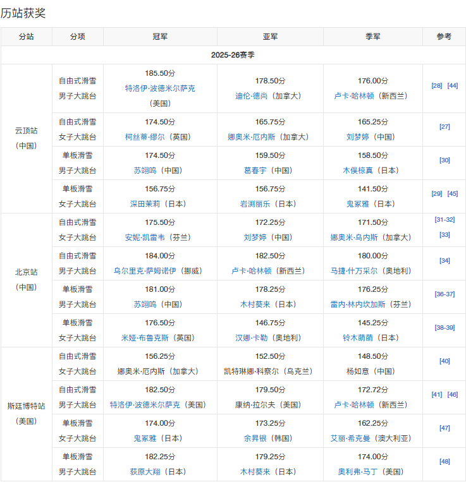The width and height of the screenshot is (466, 482).
Task: Open 米娅·布鲁克斯 athlete link
Action: (x=145, y=338)
